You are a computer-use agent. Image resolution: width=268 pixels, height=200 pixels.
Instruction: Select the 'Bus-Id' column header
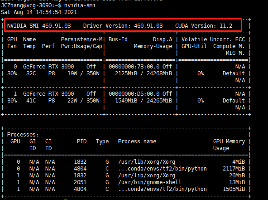pos(118,39)
